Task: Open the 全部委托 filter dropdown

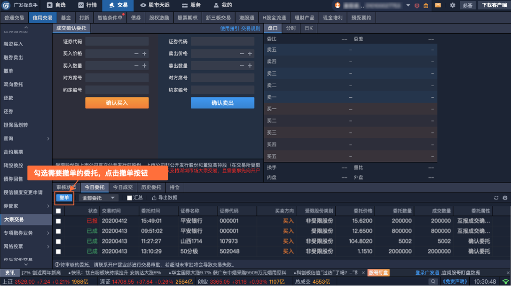Action: click(98, 198)
